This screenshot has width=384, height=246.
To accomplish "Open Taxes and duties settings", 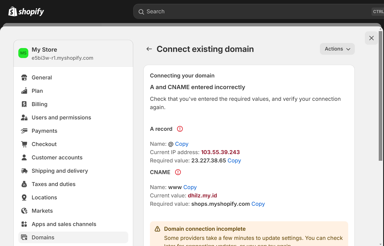I will 73,184.
